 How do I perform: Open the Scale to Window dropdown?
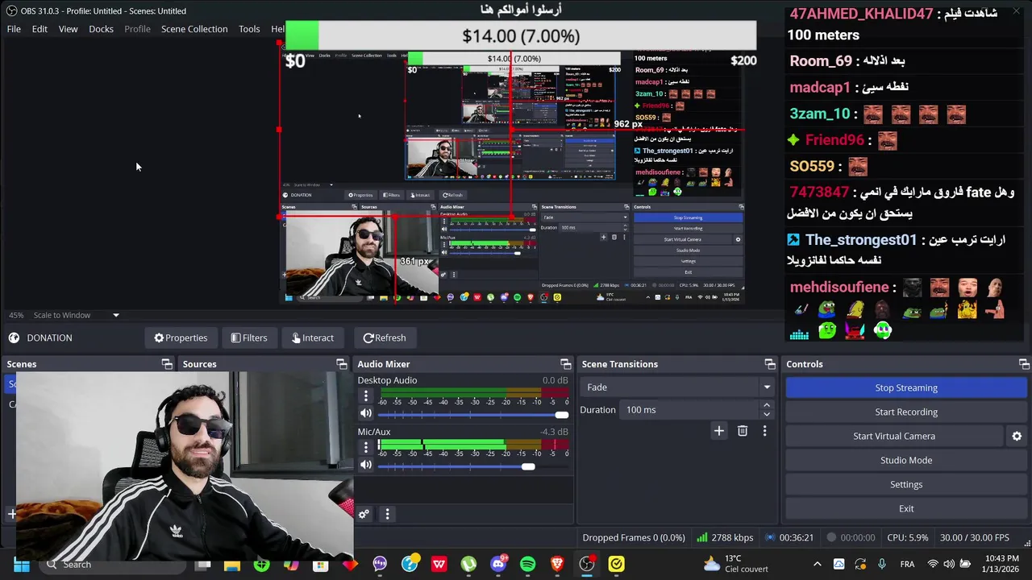point(77,315)
